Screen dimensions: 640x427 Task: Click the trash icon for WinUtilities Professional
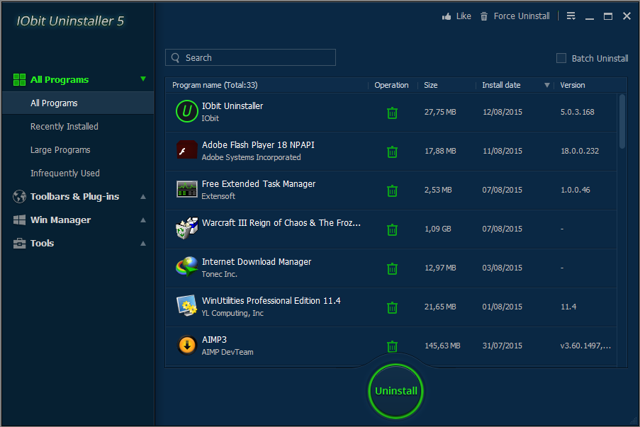coord(392,307)
